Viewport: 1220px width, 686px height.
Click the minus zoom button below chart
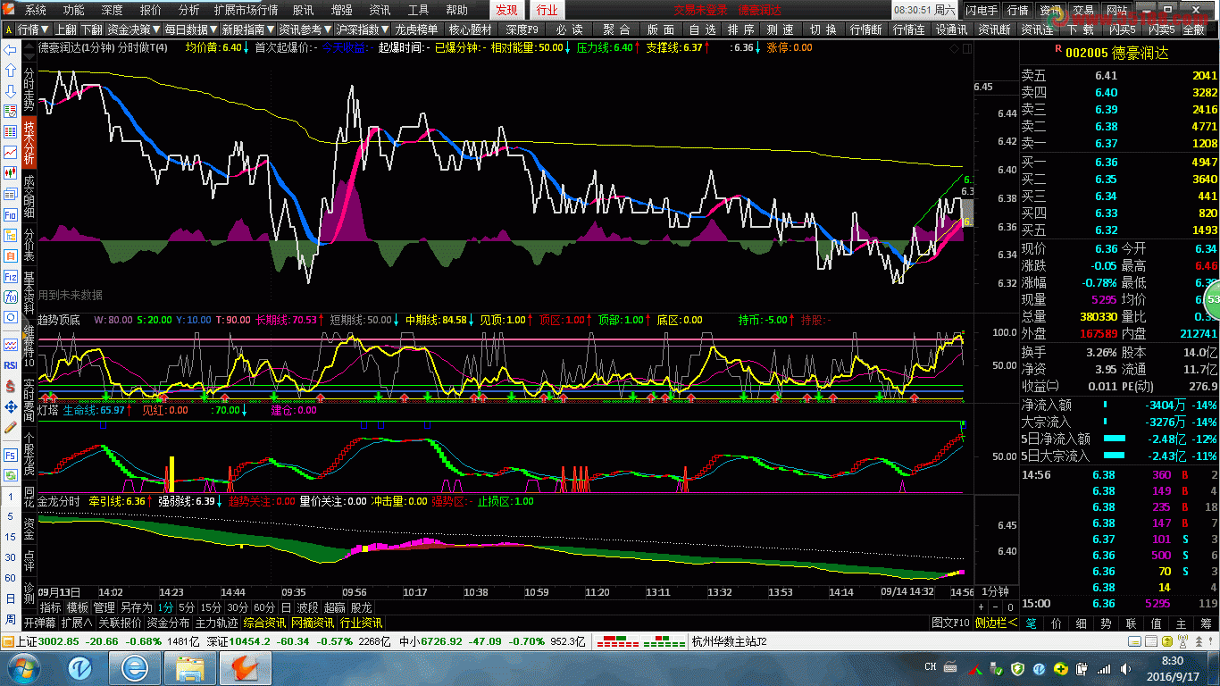[x=996, y=607]
